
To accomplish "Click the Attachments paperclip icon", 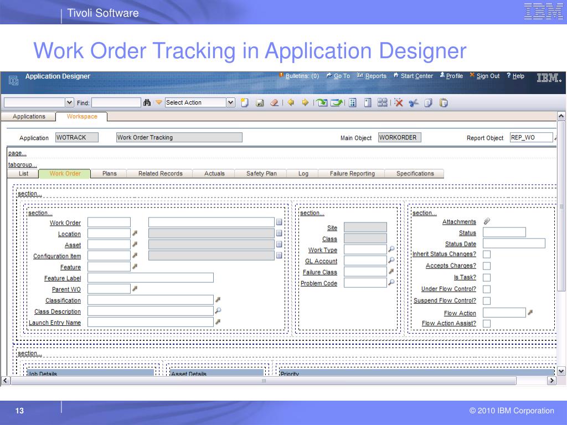I will click(x=487, y=221).
